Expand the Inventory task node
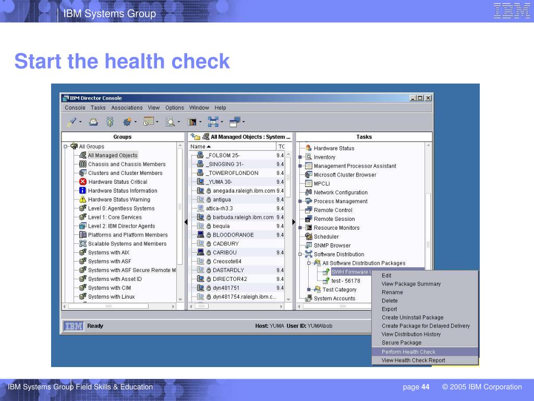Image resolution: width=534 pixels, height=401 pixels. (300, 157)
